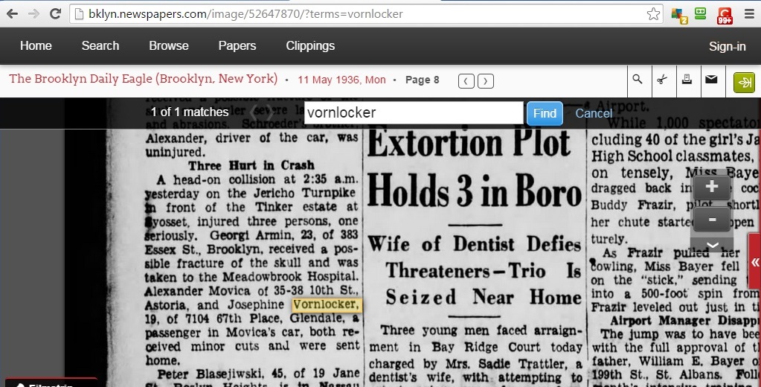This screenshot has height=387, width=761.
Task: Open the Chrome hamburger menu
Action: click(749, 14)
